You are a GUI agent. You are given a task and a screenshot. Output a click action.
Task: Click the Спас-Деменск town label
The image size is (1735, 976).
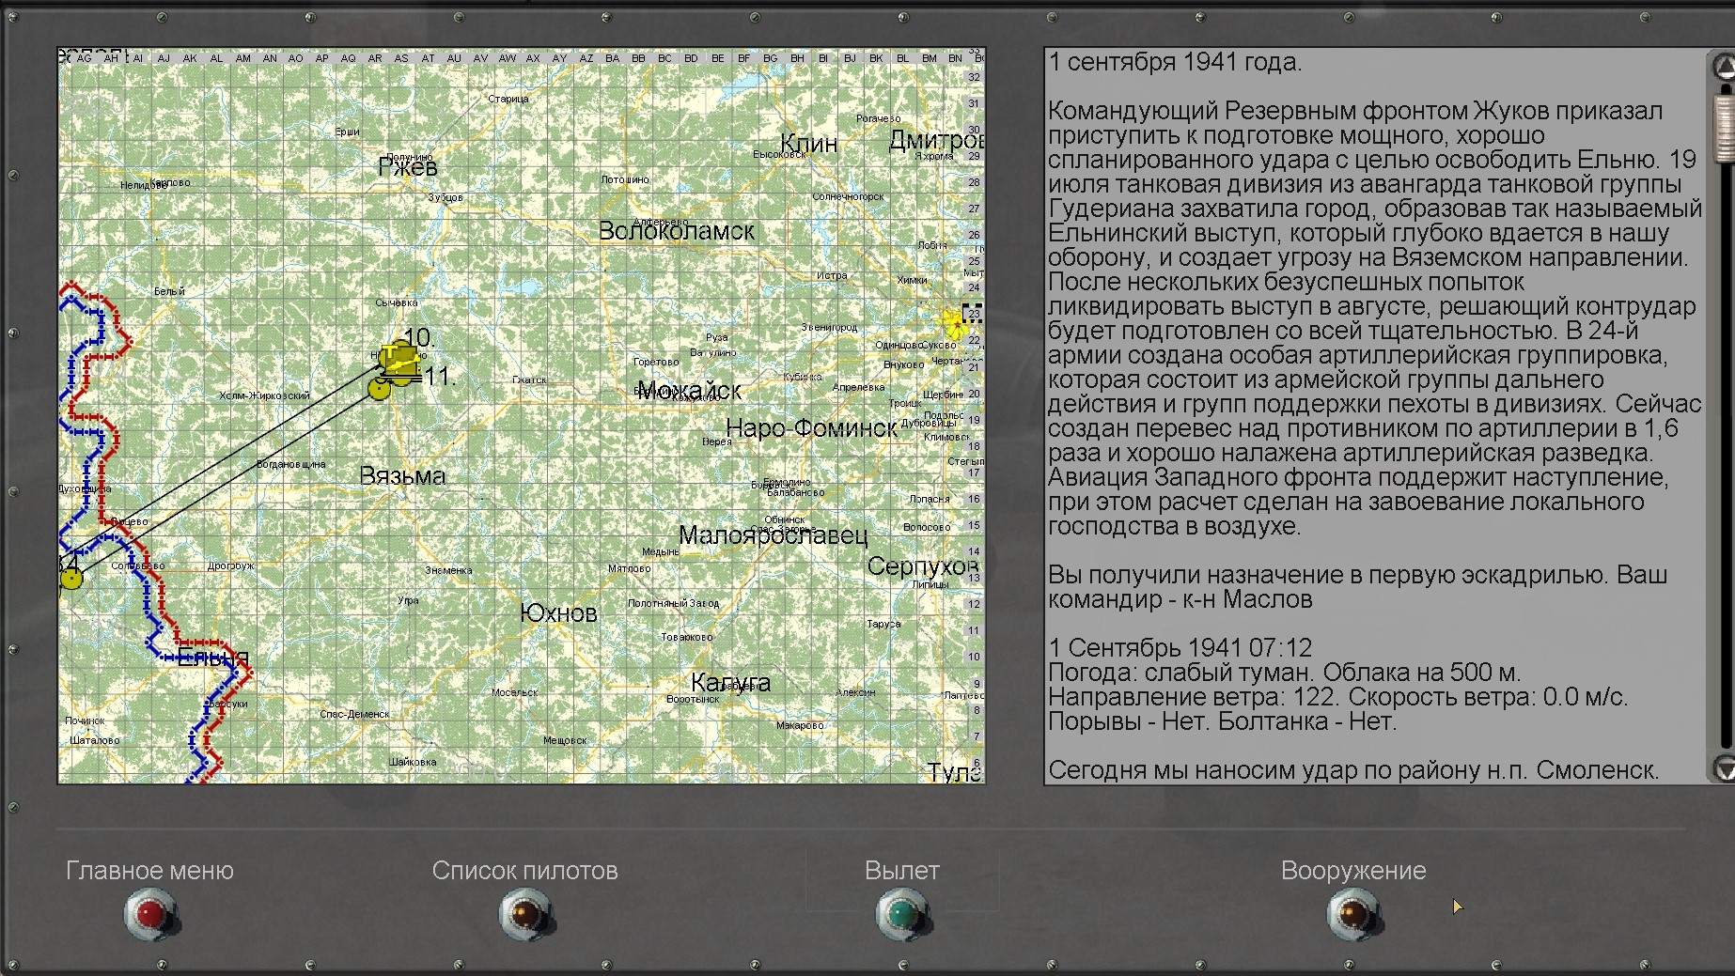pos(354,714)
